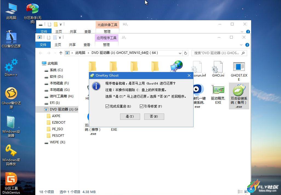The width and height of the screenshot is (281, 195).
Task: Open 文件 tab in J:\ window
Action: pyautogui.click(x=43, y=45)
